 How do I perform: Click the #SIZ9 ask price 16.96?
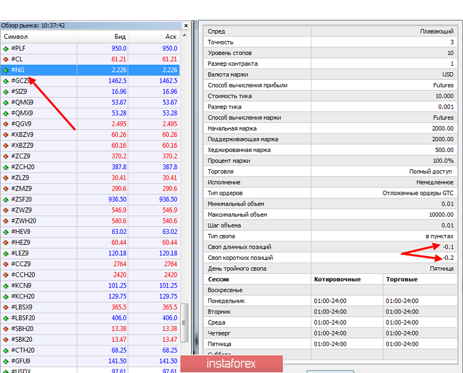coord(170,92)
